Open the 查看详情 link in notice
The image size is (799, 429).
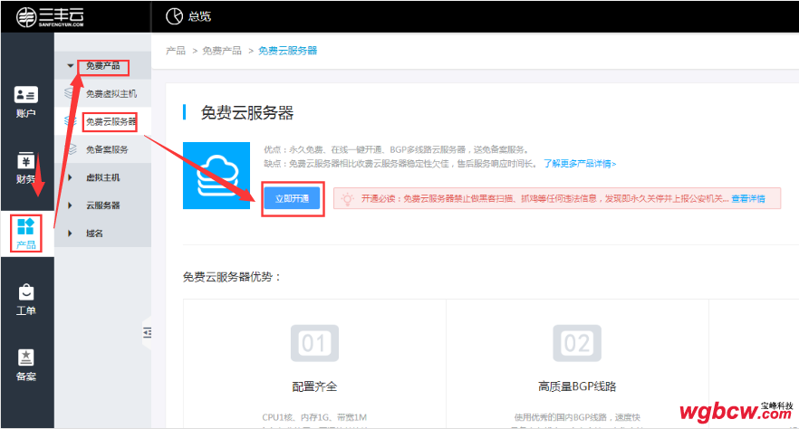coord(748,198)
